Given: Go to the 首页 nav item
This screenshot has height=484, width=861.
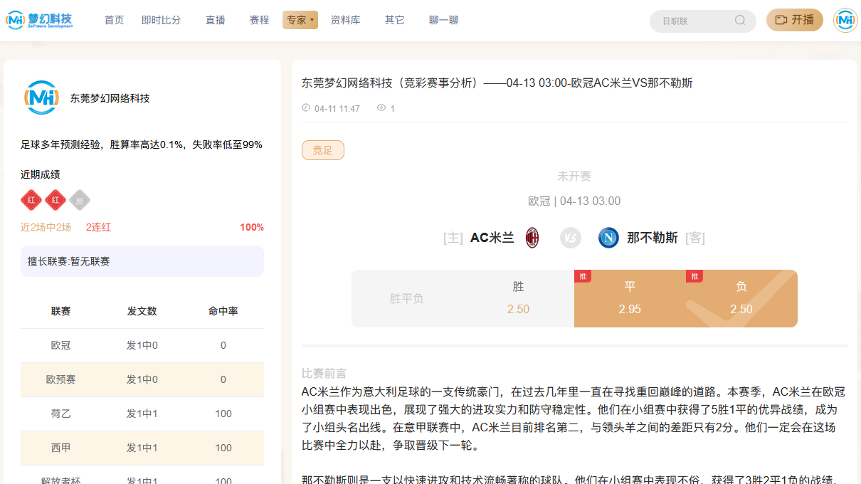Looking at the screenshot, I should [x=114, y=20].
